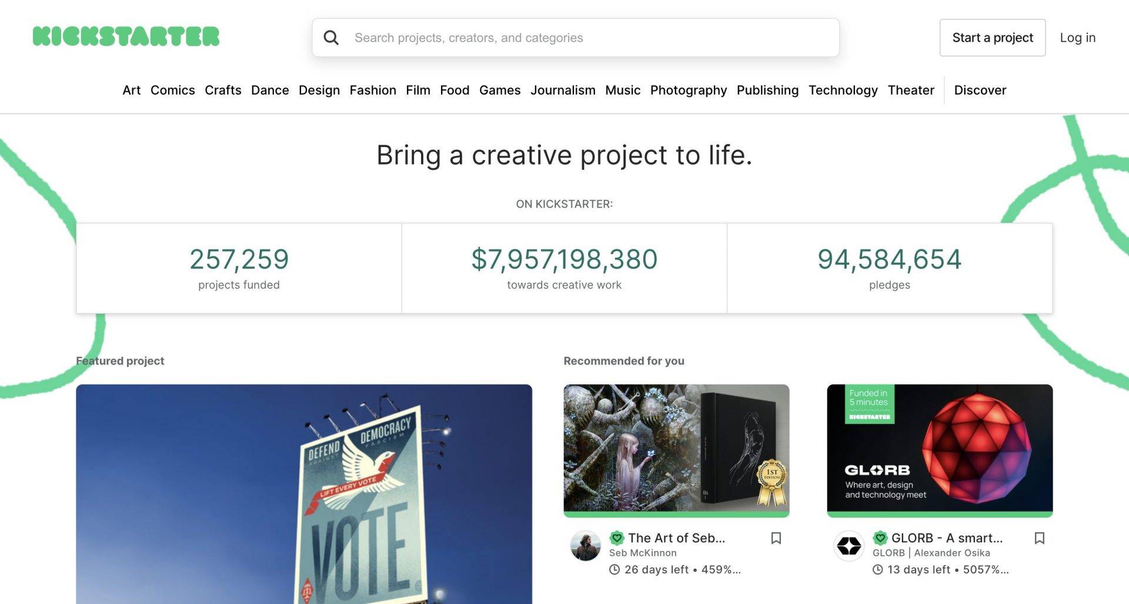Open the Discover menu
Screen dimensions: 1129x604
point(979,90)
